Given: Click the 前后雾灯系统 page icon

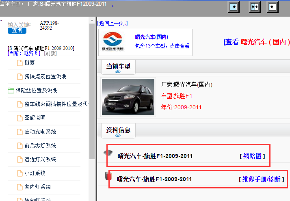Looking at the screenshot, I should click(x=20, y=146).
